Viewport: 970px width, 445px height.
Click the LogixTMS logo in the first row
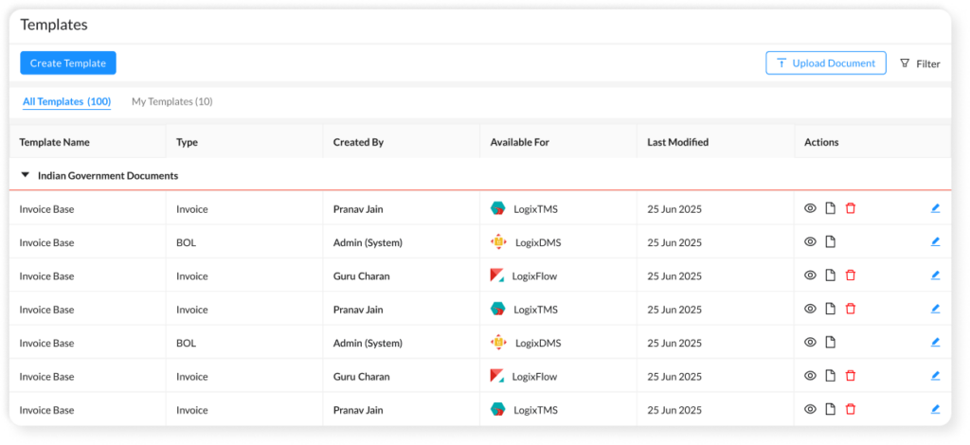click(x=498, y=208)
